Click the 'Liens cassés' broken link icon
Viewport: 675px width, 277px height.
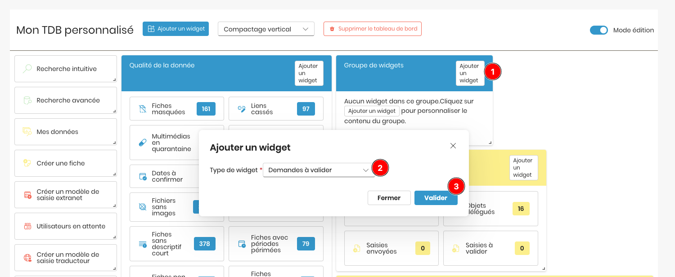[242, 109]
